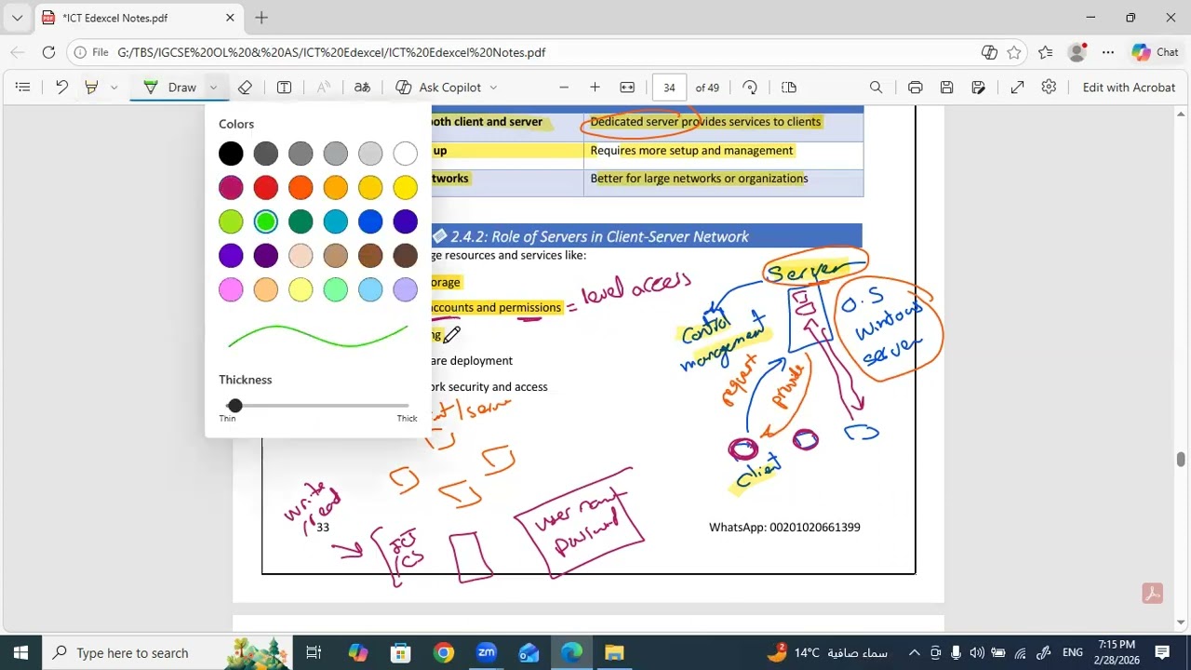Open the Highlight color options arrow

click(x=114, y=87)
